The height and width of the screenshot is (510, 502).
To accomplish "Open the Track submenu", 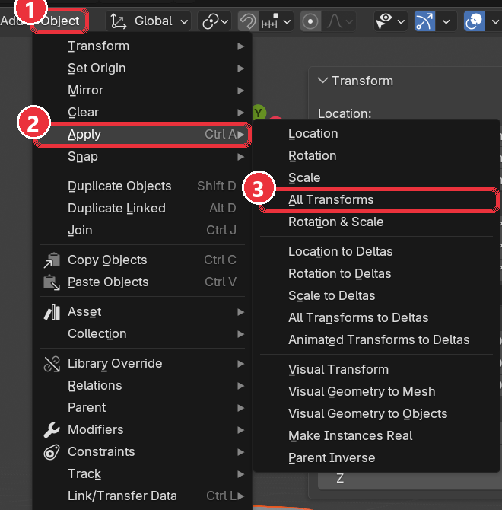I will pyautogui.click(x=142, y=474).
